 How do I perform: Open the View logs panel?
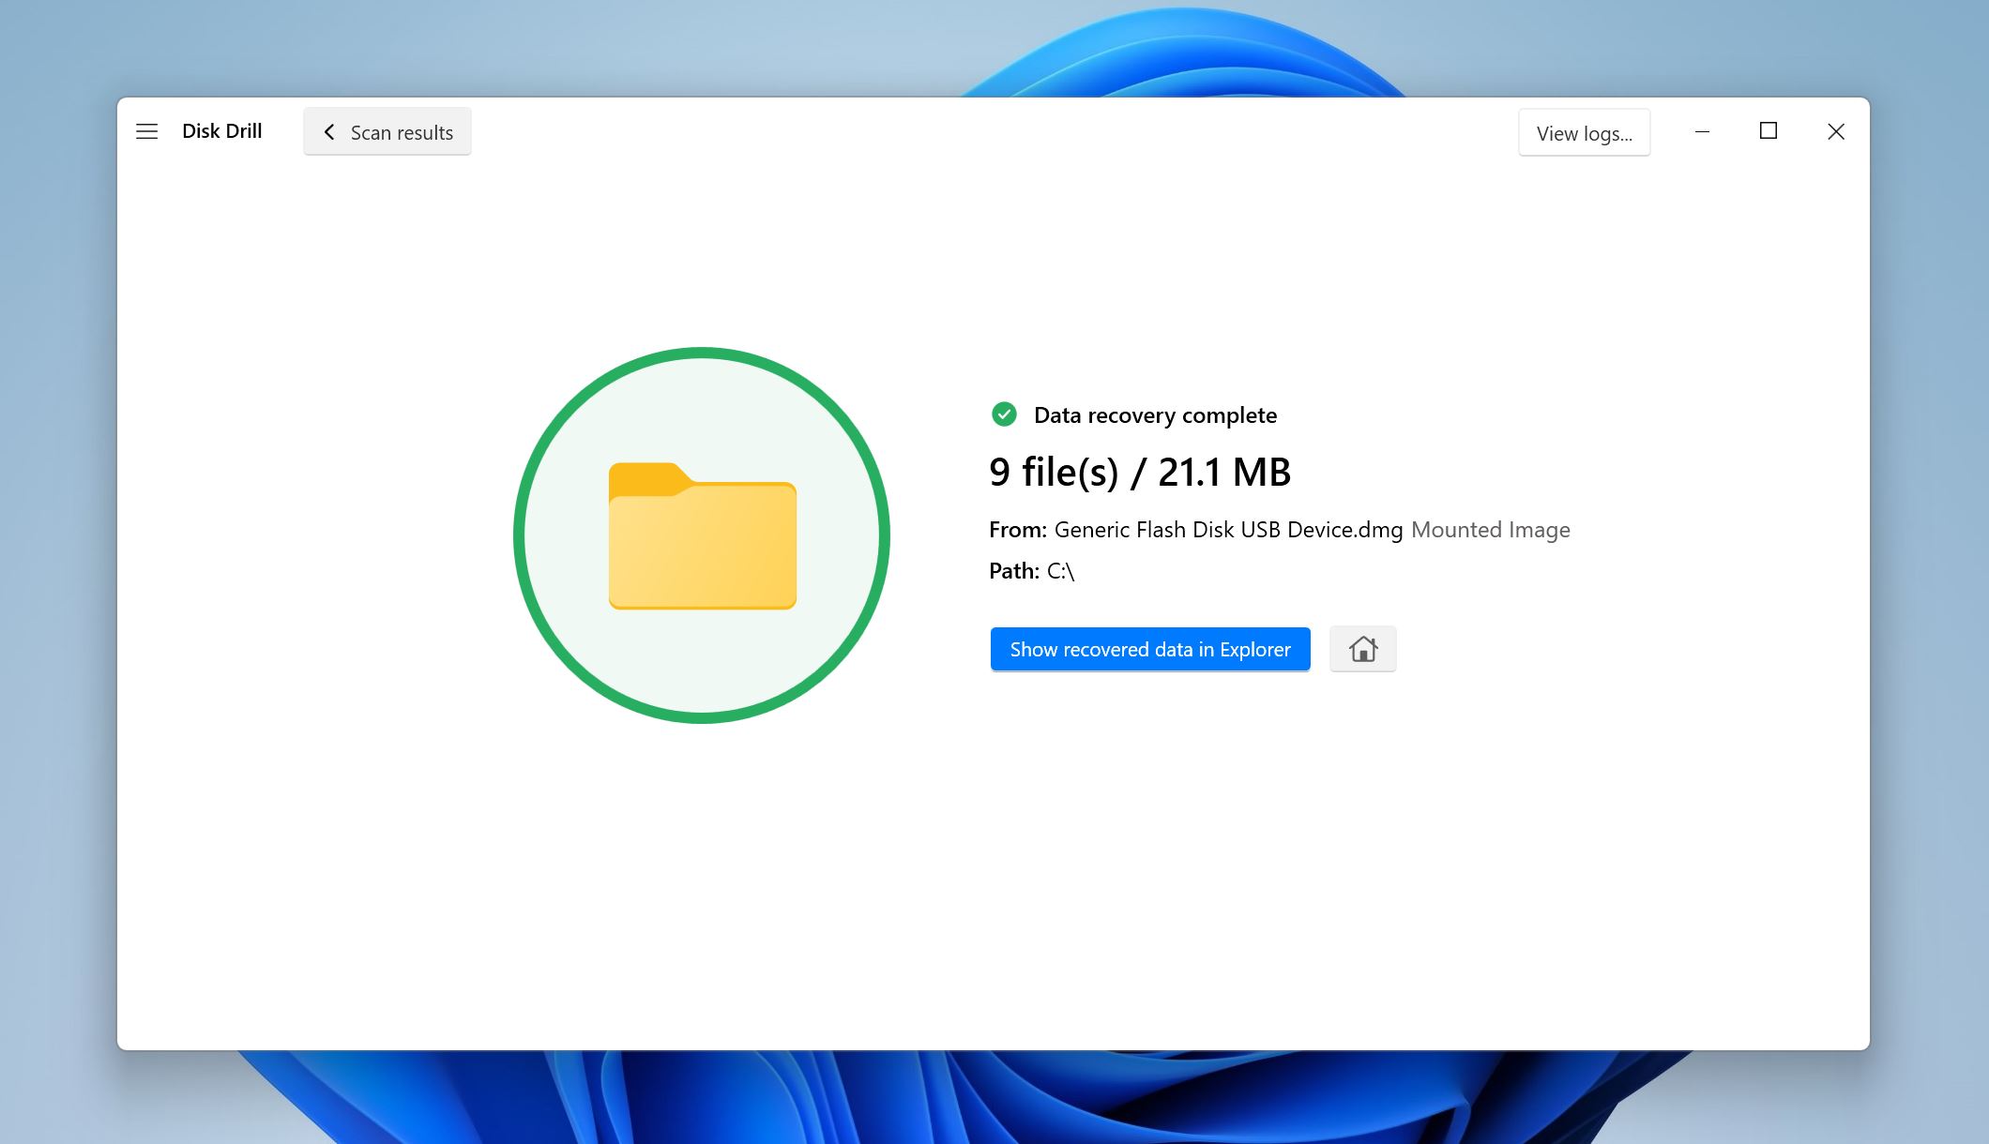pyautogui.click(x=1584, y=131)
